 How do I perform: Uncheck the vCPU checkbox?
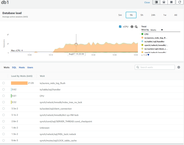click(120, 26)
